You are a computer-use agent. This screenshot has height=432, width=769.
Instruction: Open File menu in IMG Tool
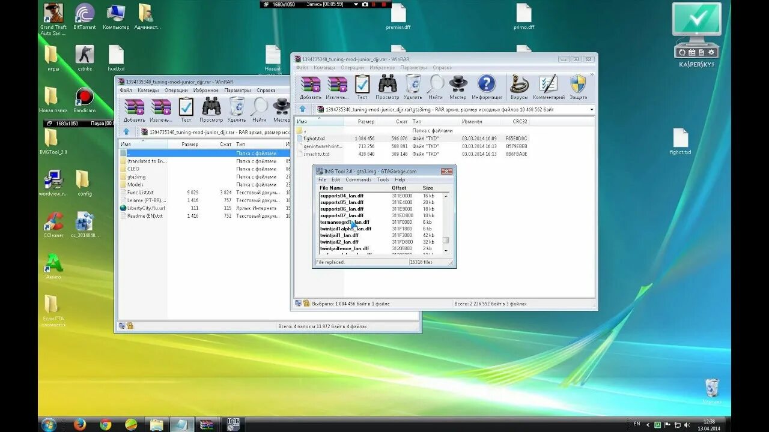point(322,179)
